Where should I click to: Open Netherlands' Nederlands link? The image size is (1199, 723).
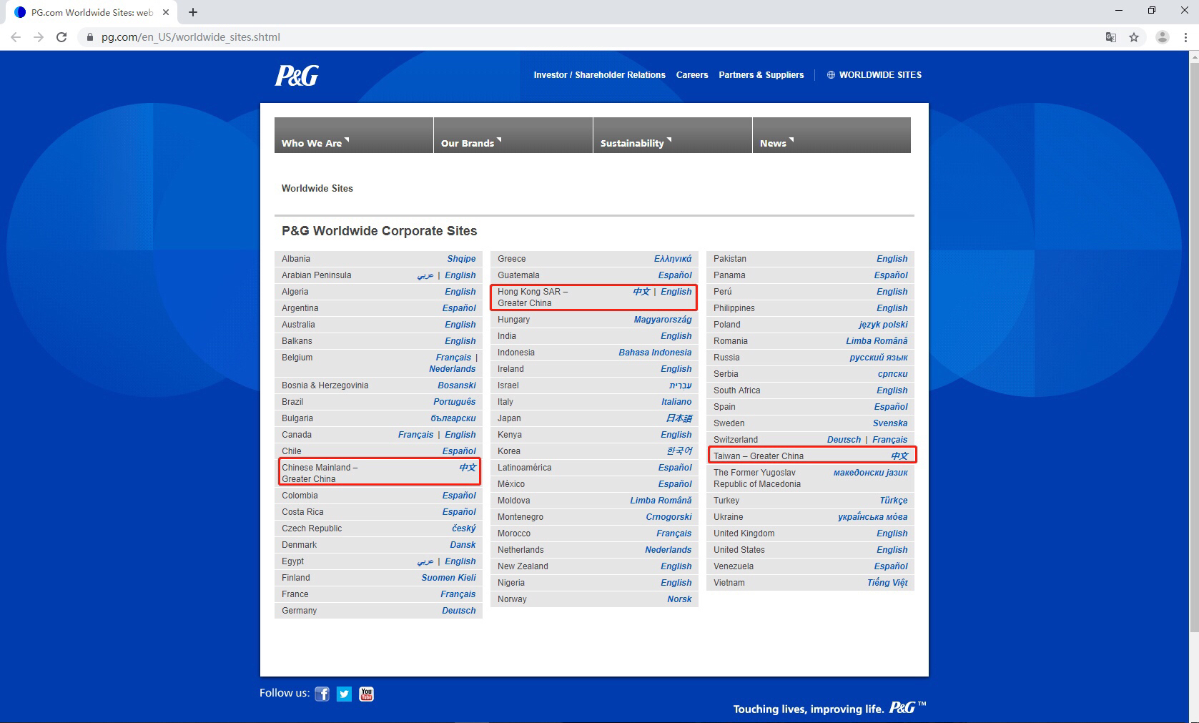tap(668, 550)
